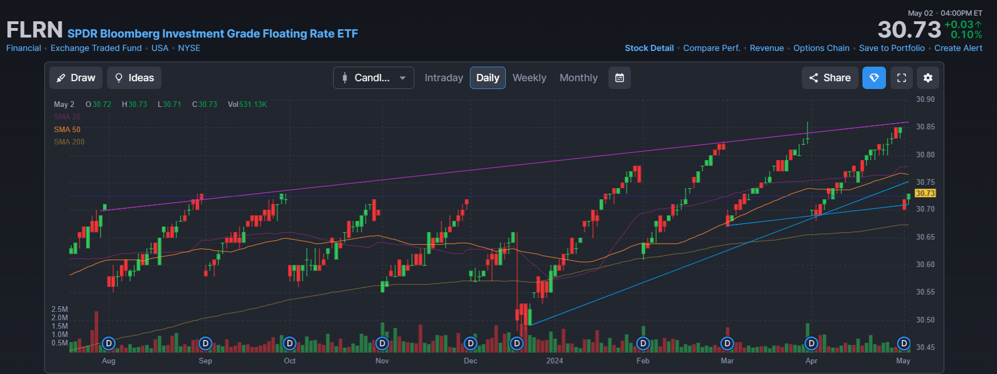Open the Stock Detail link
This screenshot has width=997, height=374.
(649, 48)
